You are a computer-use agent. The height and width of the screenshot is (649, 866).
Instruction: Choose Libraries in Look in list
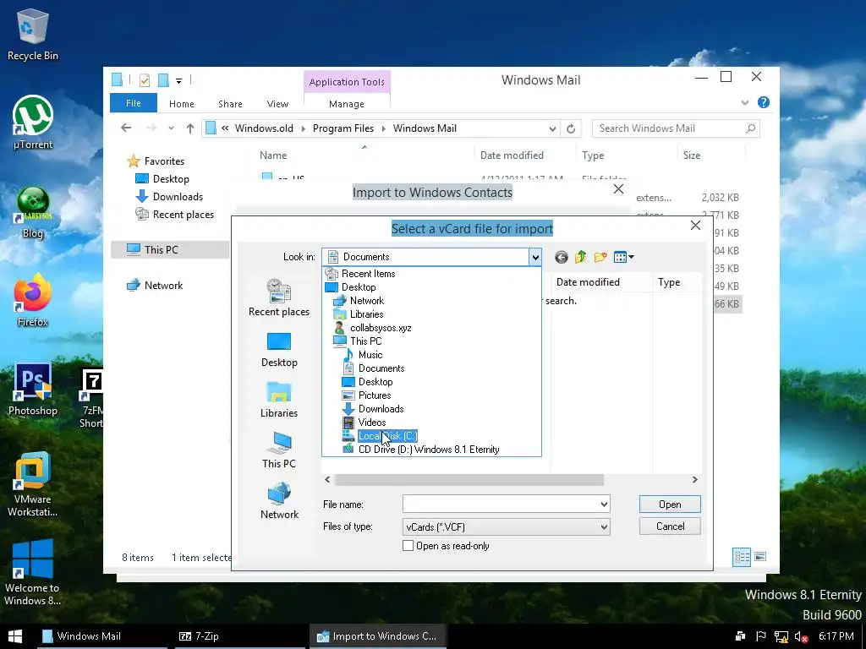(x=366, y=314)
